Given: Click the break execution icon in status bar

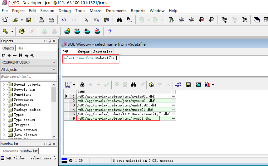Looking at the screenshot, I should pyautogui.click(x=71, y=160).
